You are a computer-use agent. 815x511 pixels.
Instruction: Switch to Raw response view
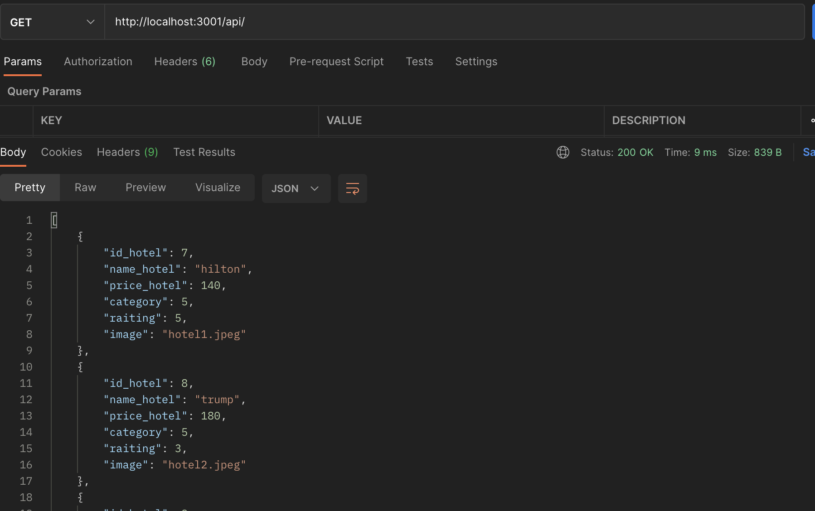tap(85, 187)
